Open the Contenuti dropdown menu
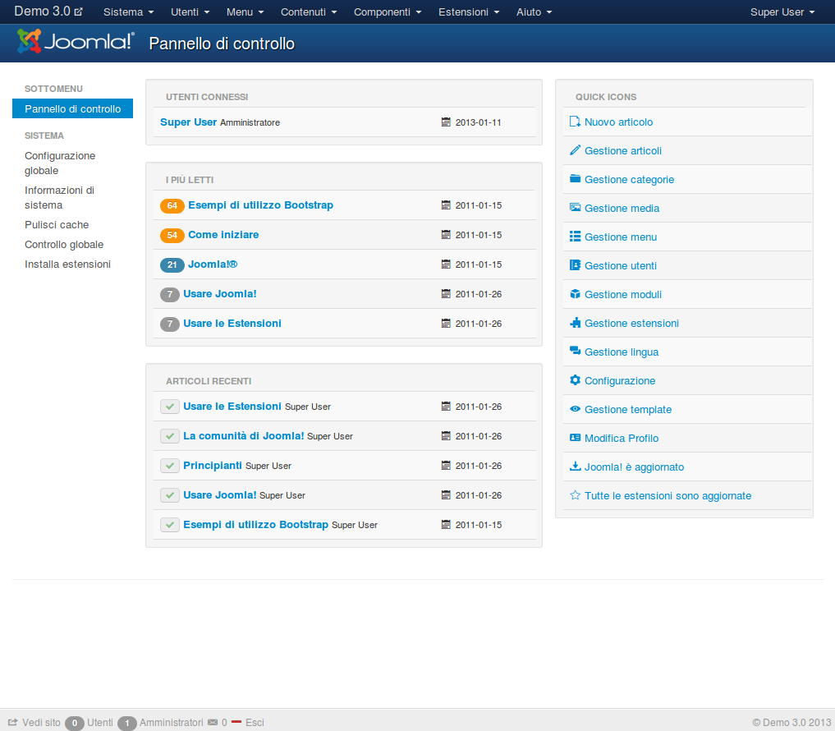 (309, 11)
